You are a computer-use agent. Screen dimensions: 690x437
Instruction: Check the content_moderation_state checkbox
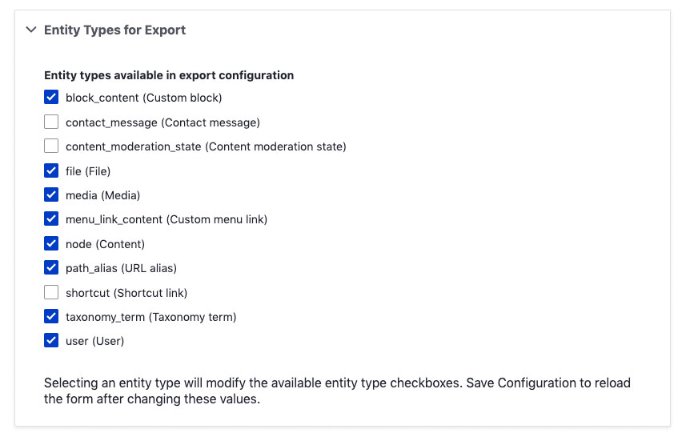[x=51, y=146]
